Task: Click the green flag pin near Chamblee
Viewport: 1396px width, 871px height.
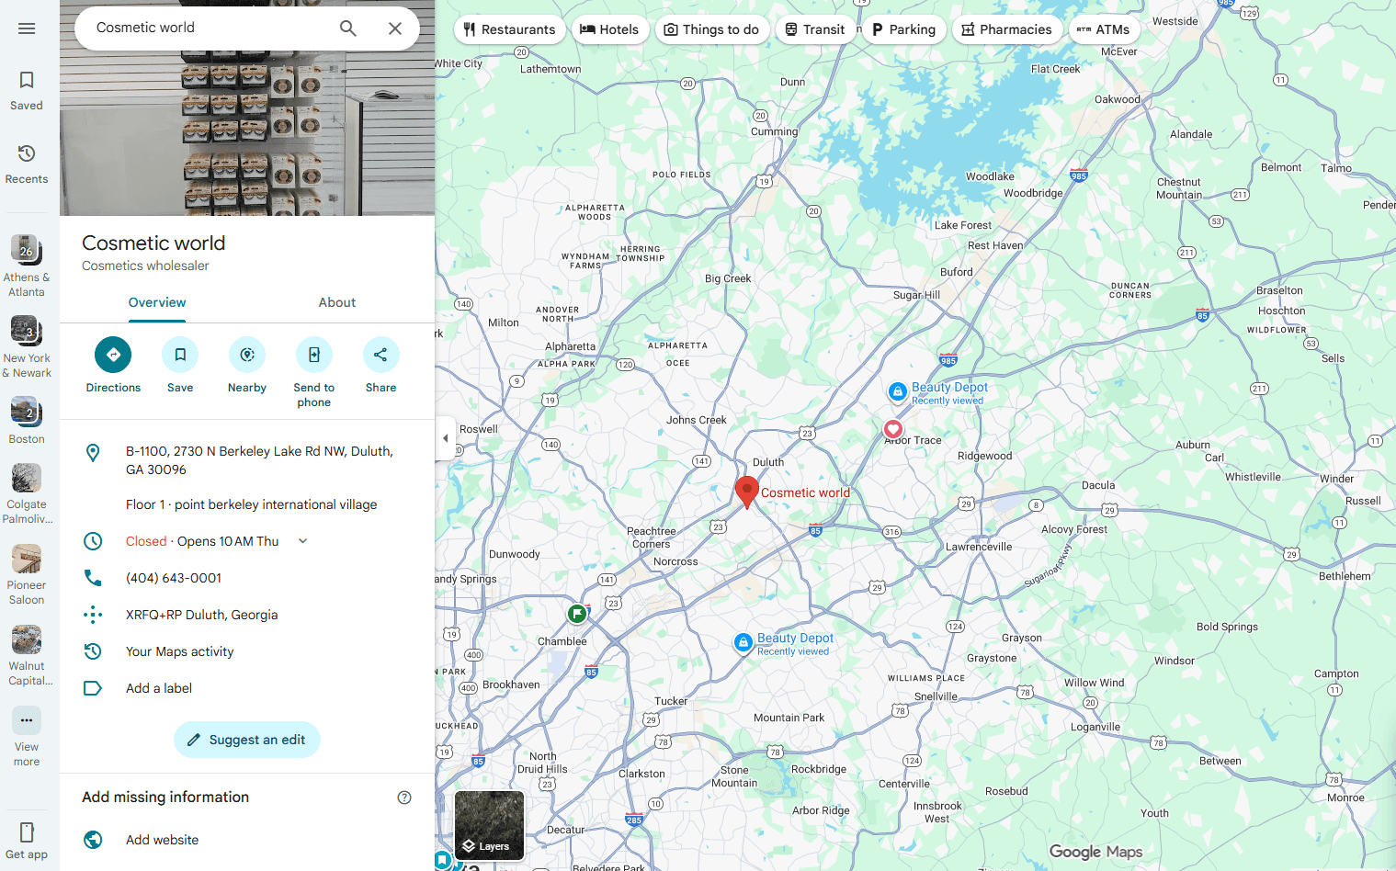Action: point(577,613)
